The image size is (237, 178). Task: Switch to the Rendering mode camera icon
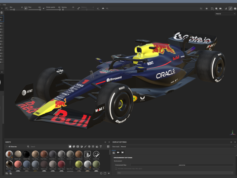[x=235, y=8]
